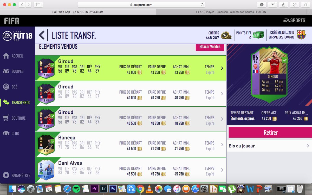Go back using the Liste Transf. back arrow
Screen dimensions: 312x195
(x=42, y=35)
